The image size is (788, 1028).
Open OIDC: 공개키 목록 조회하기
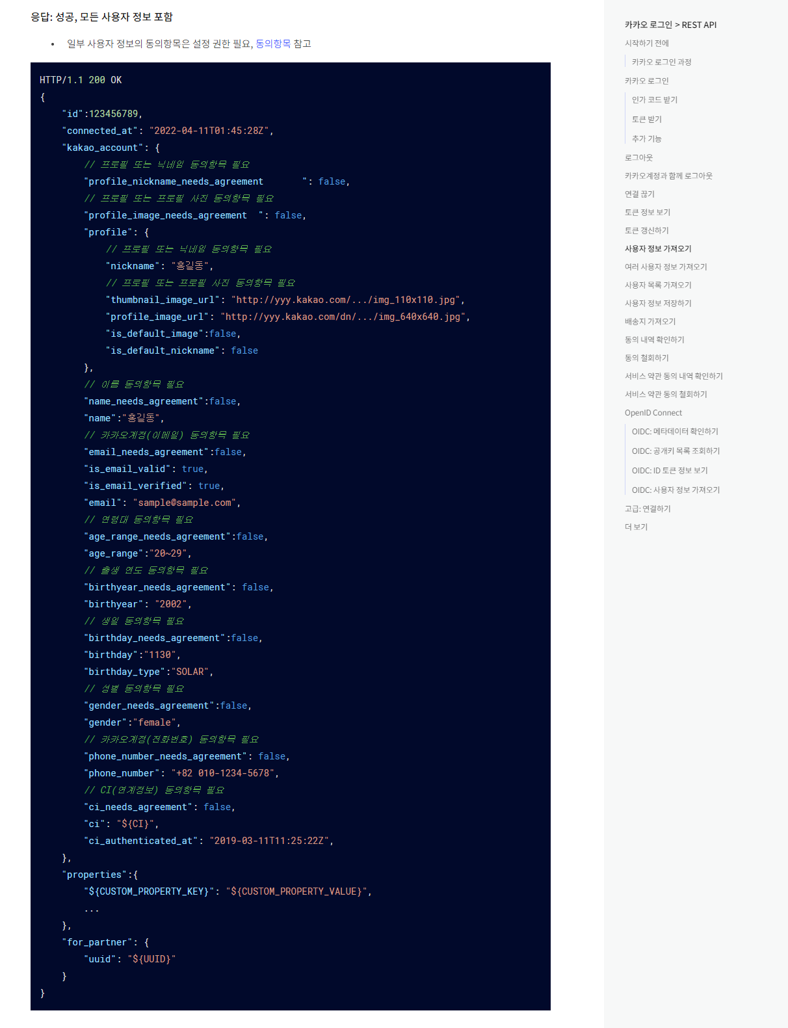[676, 451]
